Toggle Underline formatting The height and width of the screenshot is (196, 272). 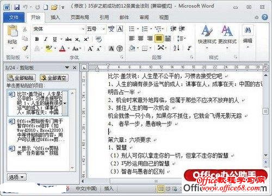(55, 39)
